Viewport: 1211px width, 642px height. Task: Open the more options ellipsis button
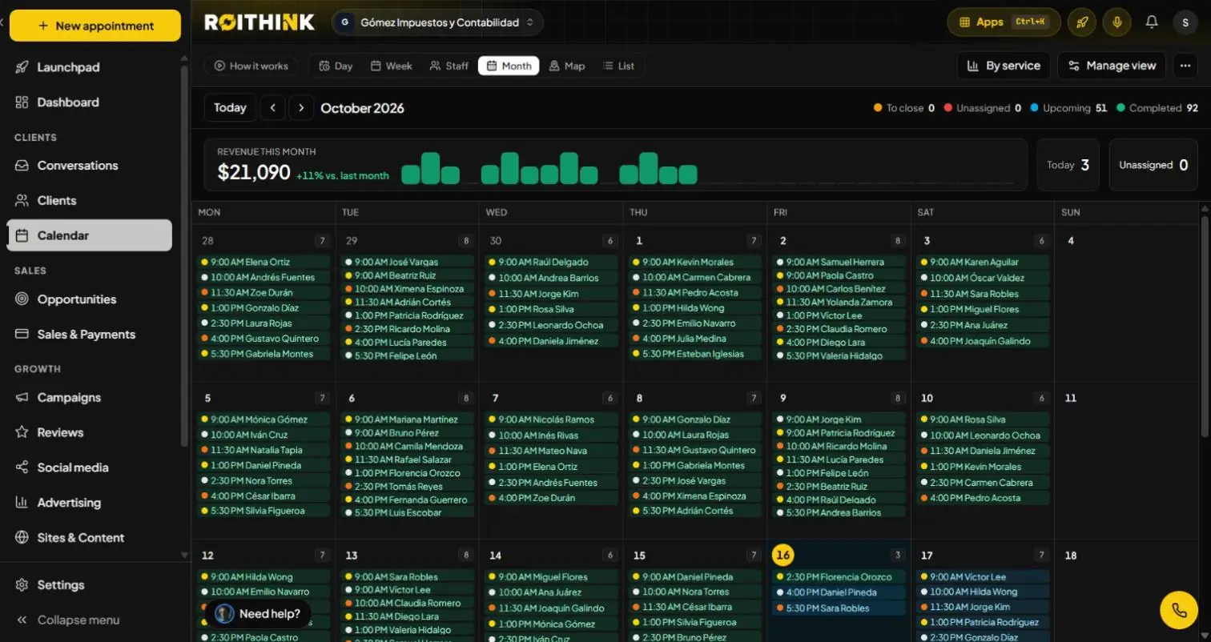(1185, 66)
